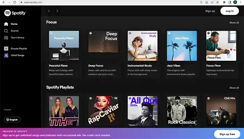
Task: Open the Focus Flow cover
Action: pos(221,46)
